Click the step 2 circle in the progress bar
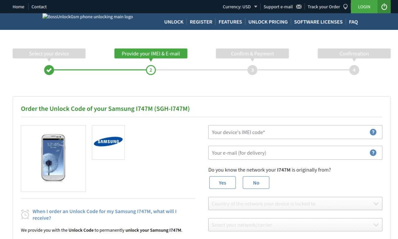Viewport: 398px width, 239px height. point(151,70)
